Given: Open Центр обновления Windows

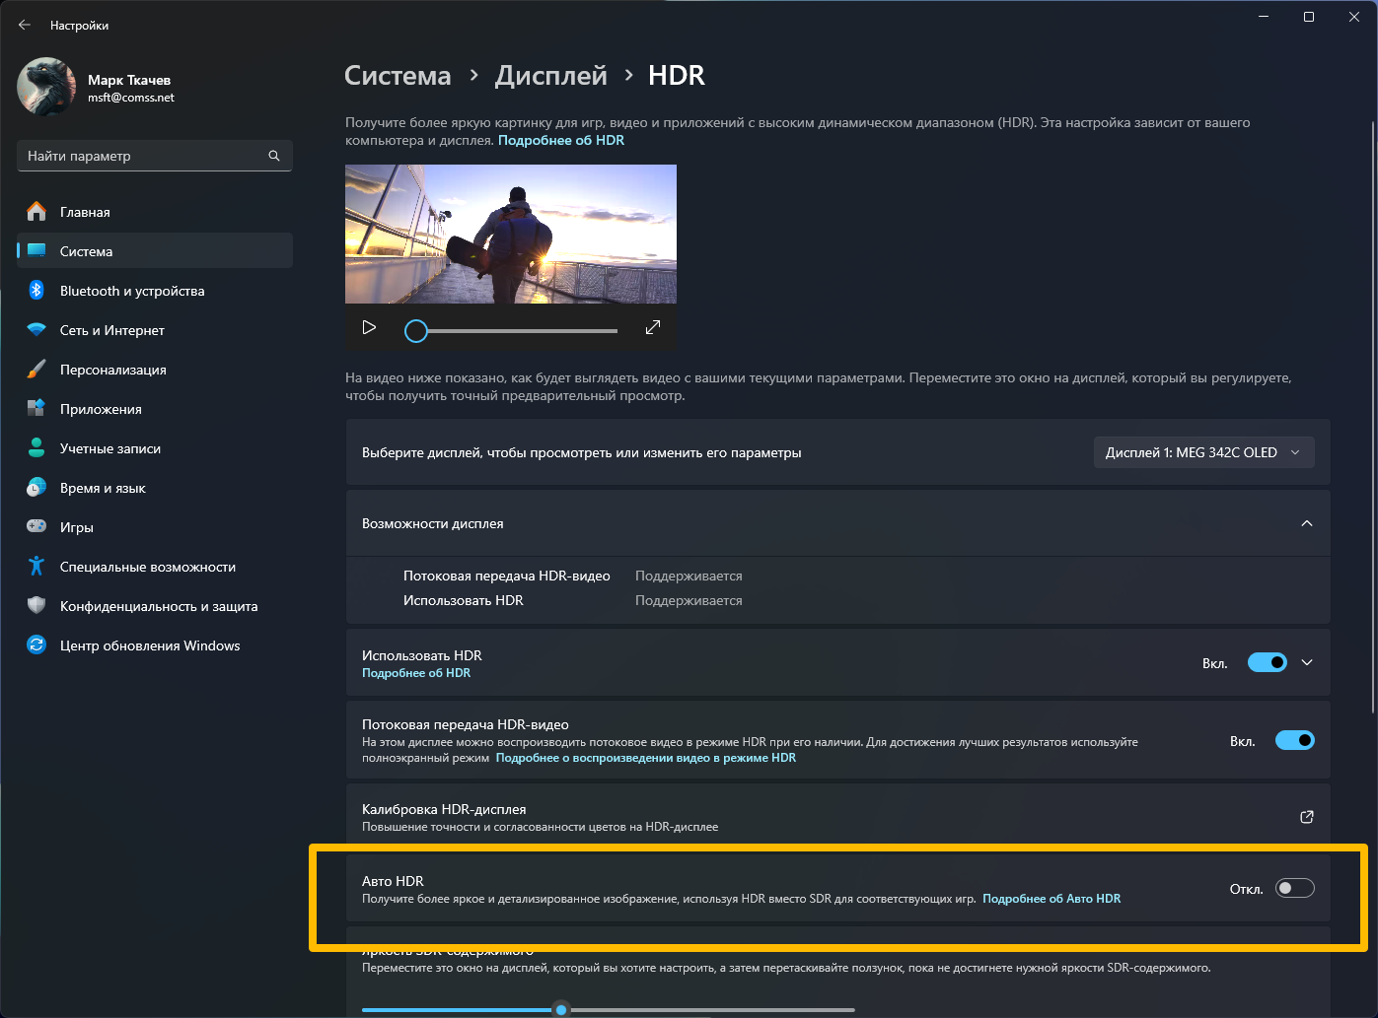Looking at the screenshot, I should (155, 645).
